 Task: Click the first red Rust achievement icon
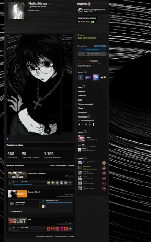point(49,229)
